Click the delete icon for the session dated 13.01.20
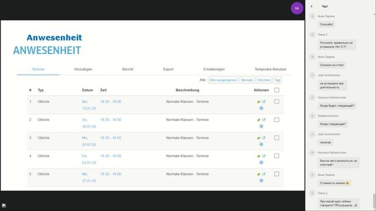Screen dimensions: 376x211 [x=261, y=108]
